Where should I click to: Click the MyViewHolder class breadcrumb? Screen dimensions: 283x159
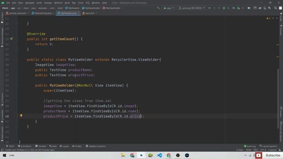(91, 8)
